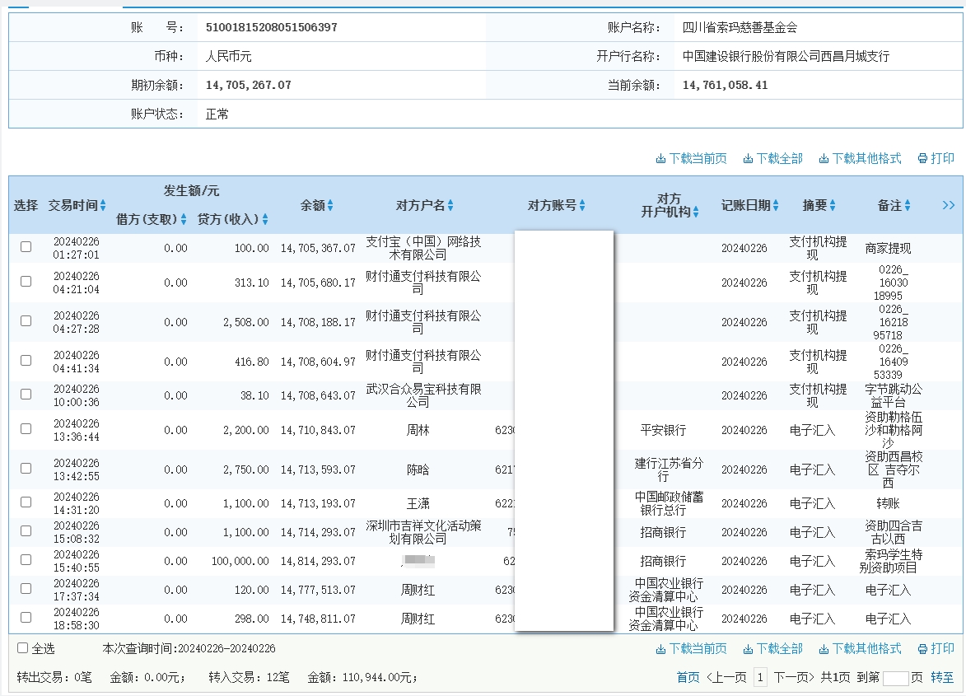Click payer name 武汉合众易宝科技有限公司
Image resolution: width=966 pixels, height=696 pixels.
(x=423, y=395)
